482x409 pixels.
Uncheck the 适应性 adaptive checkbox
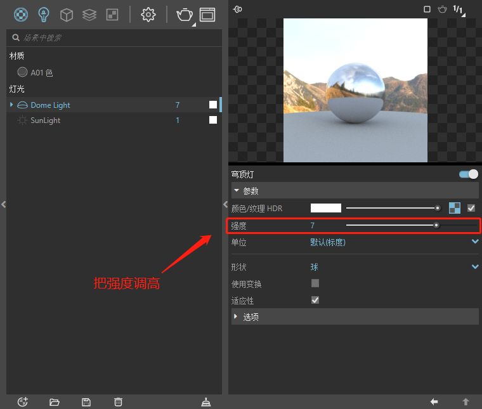315,300
